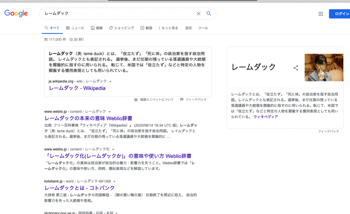Open the ショッピング tab
The image size is (350, 214).
121,28
